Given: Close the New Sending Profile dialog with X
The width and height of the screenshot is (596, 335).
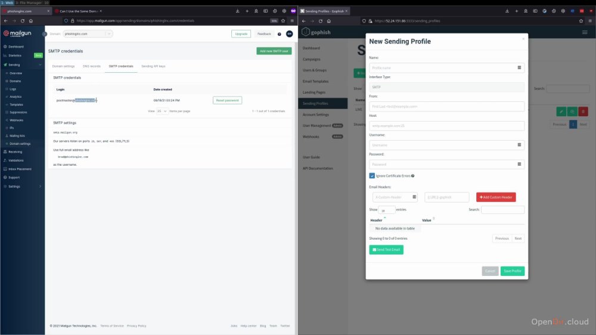Looking at the screenshot, I should tap(523, 39).
